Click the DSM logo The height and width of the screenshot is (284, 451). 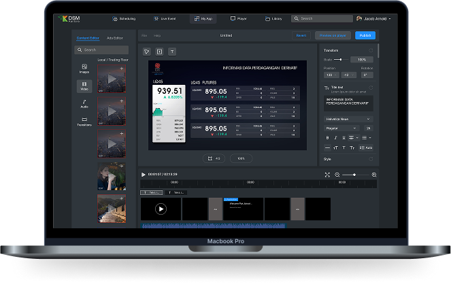[x=69, y=19]
